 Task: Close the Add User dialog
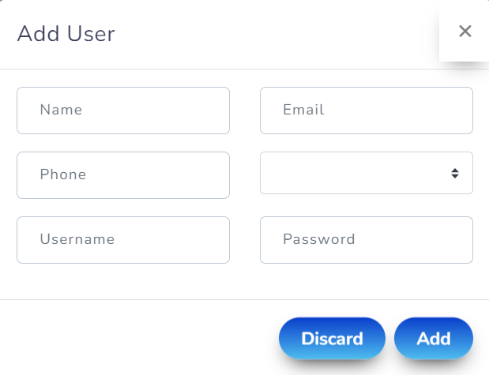(465, 32)
